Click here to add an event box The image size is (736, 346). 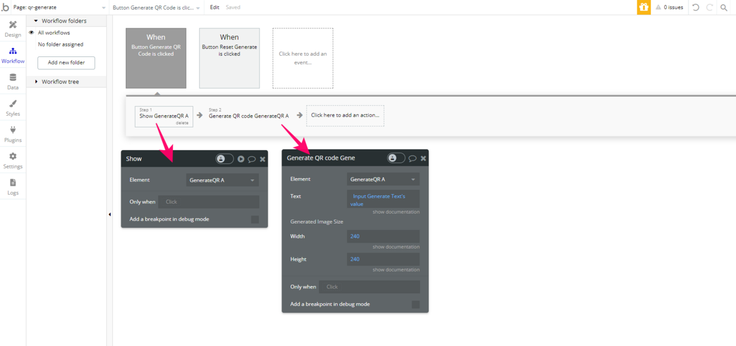click(303, 58)
